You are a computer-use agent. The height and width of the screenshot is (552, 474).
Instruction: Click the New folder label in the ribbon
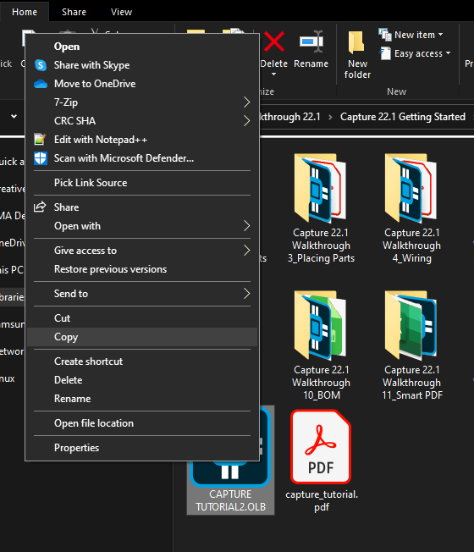click(357, 69)
